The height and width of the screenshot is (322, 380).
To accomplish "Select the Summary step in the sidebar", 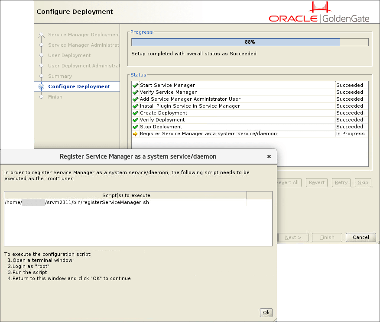I will 61,76.
